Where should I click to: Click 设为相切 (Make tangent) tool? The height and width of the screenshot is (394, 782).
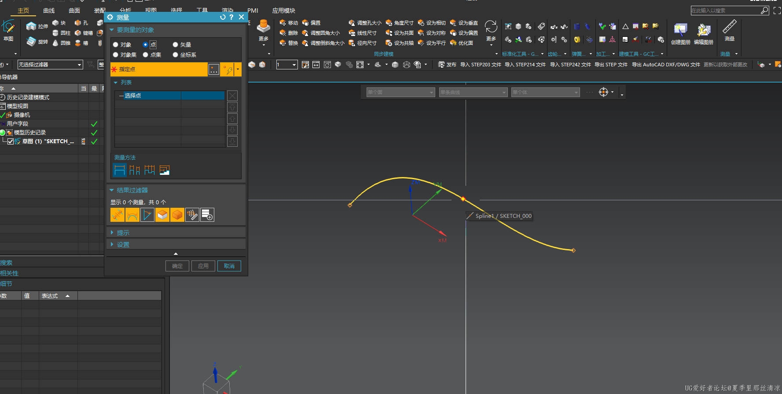click(432, 23)
